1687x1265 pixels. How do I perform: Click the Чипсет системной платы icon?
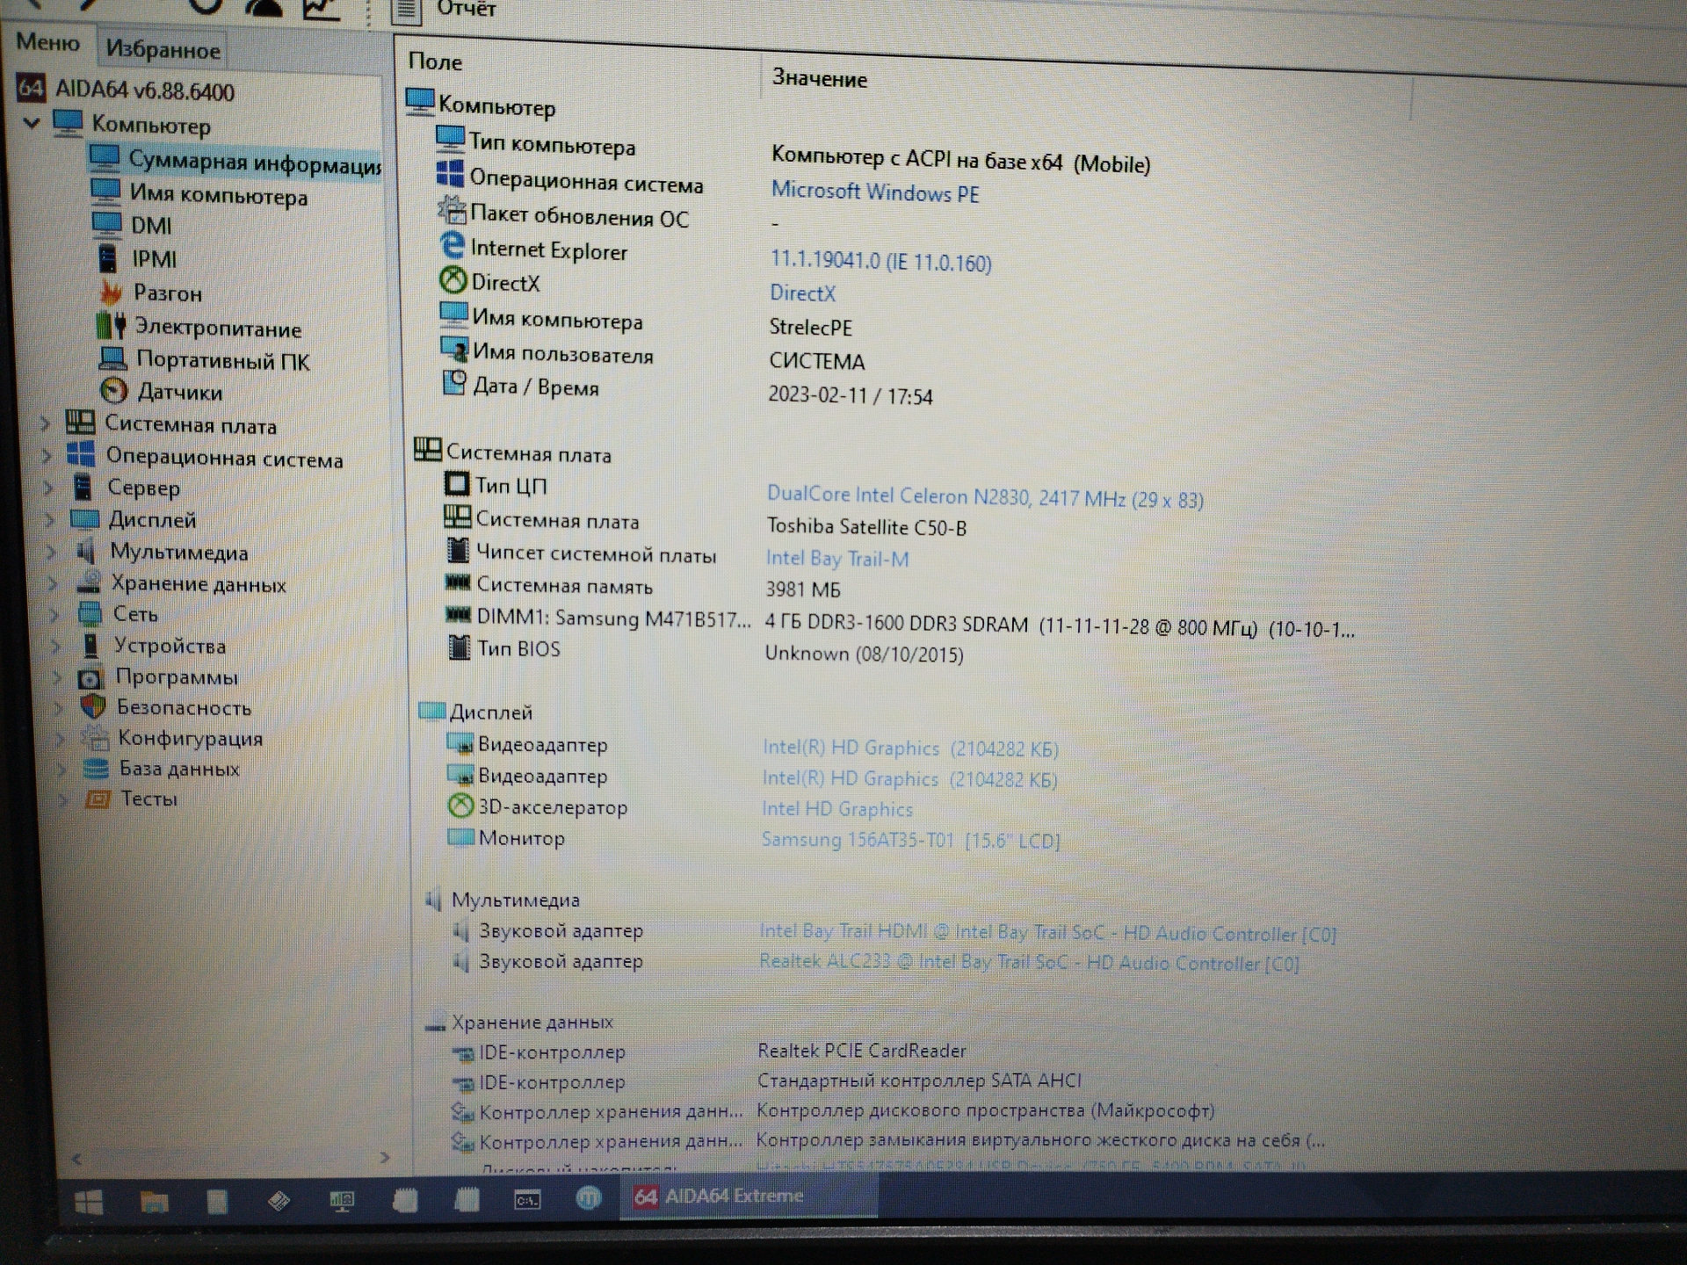(x=458, y=551)
